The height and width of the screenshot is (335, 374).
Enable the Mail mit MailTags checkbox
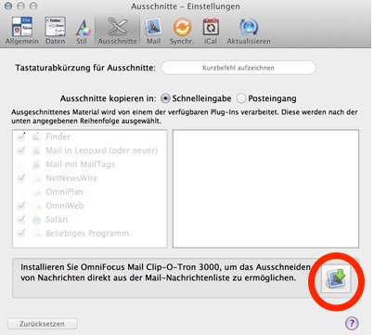(x=21, y=164)
